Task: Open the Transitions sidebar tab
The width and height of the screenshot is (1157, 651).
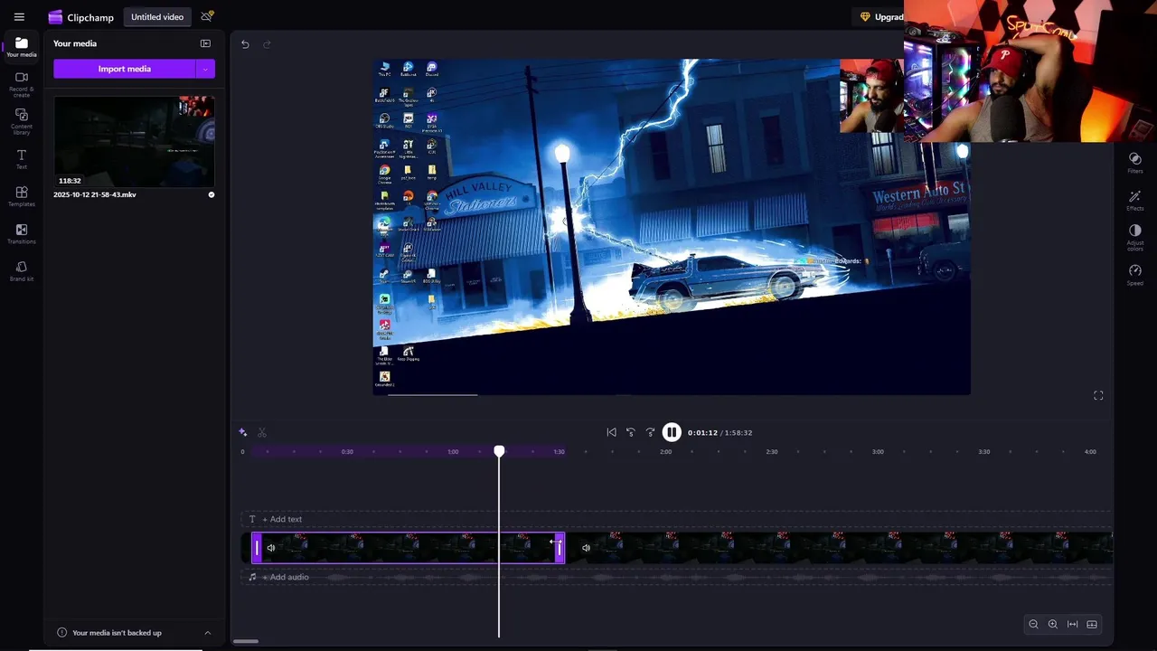Action: click(x=22, y=233)
